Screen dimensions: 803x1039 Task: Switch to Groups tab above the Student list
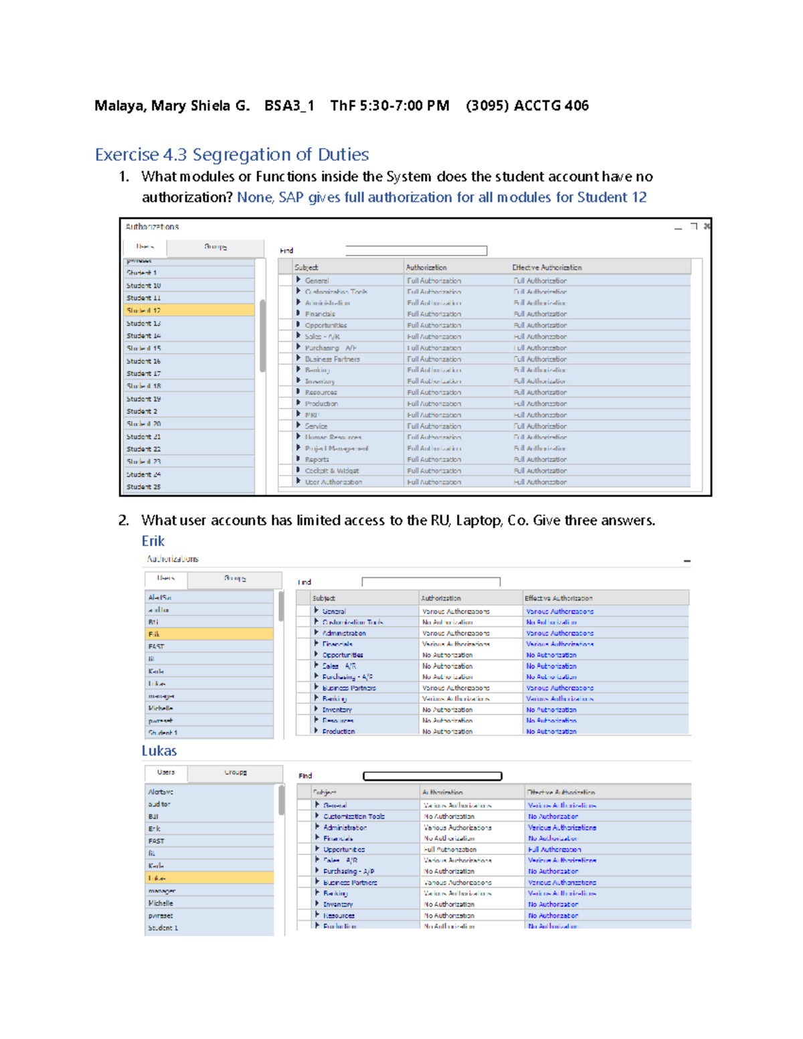click(215, 247)
